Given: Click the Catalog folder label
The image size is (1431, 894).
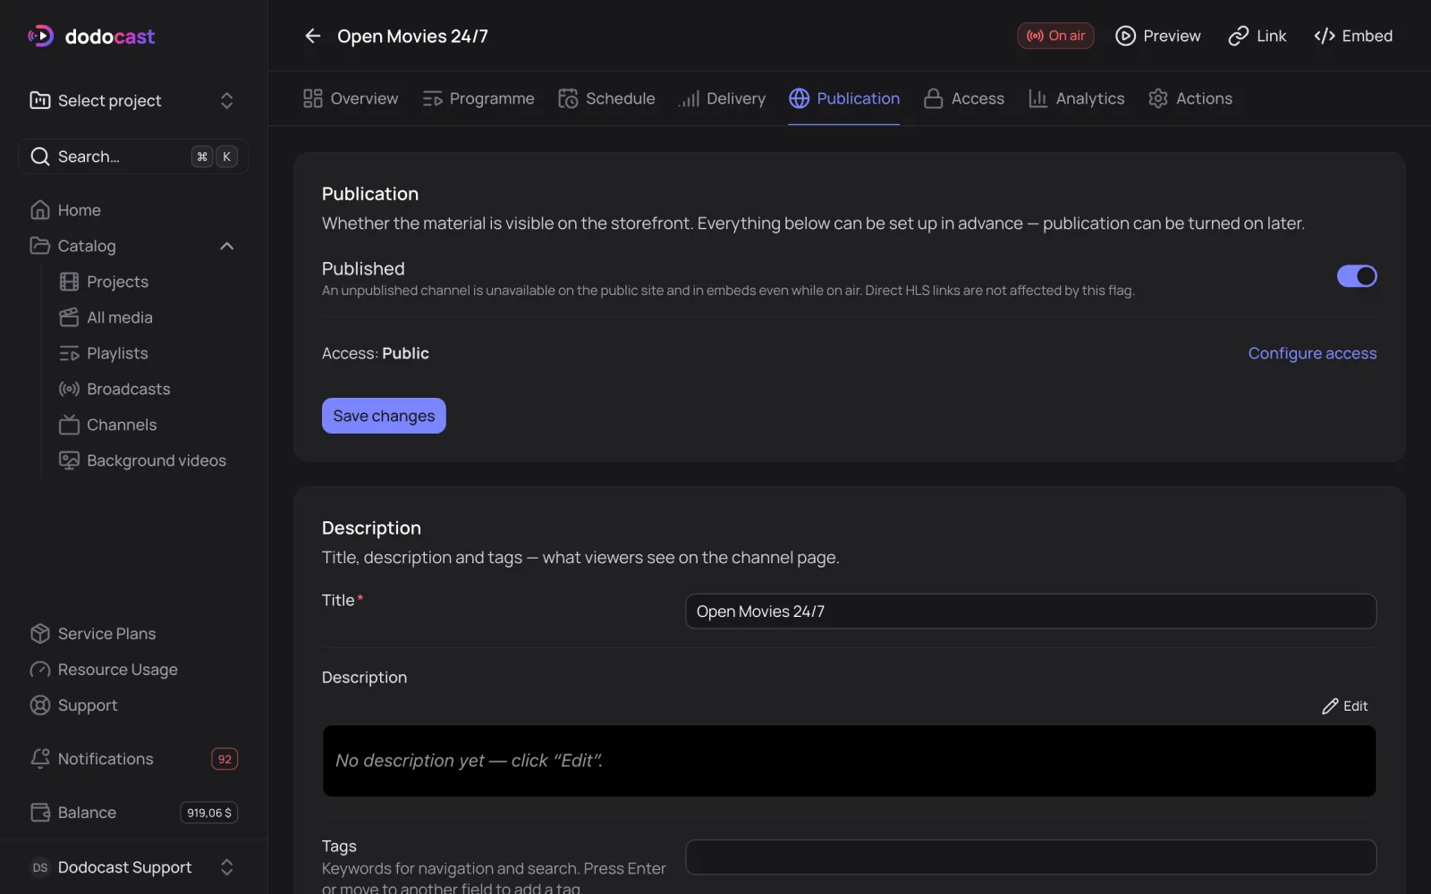Looking at the screenshot, I should tap(87, 246).
